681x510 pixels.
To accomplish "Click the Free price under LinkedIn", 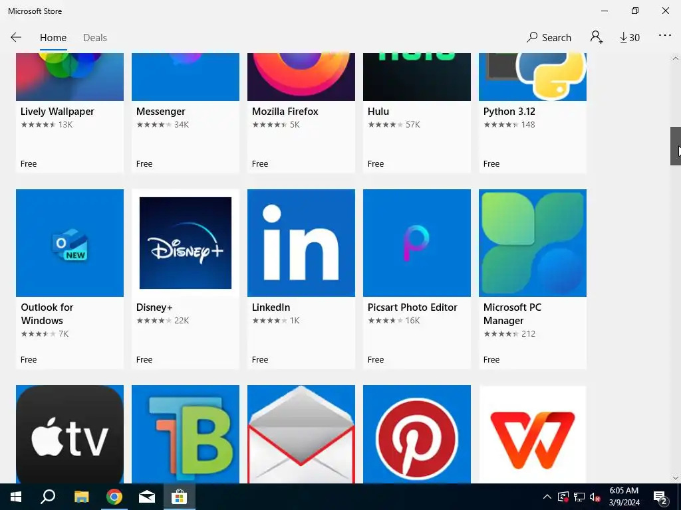I will 260,359.
